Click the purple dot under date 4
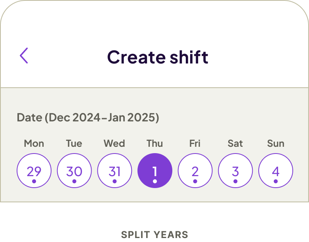 tap(276, 181)
